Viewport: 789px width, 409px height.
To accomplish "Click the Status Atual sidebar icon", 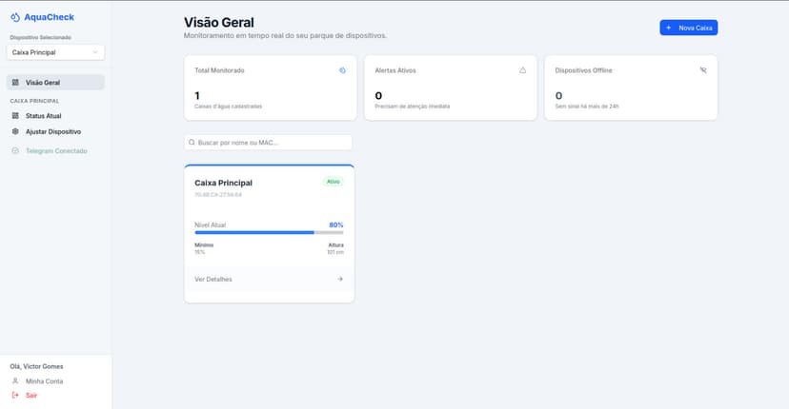I will click(15, 116).
